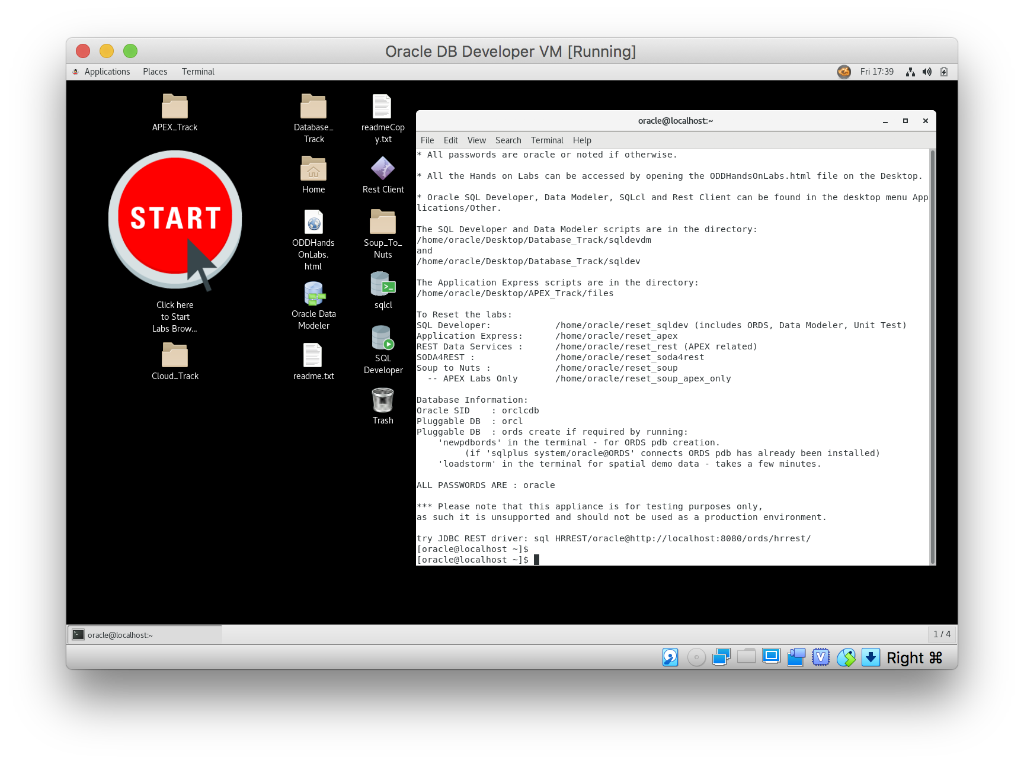Click the network icon in top panel

point(910,72)
